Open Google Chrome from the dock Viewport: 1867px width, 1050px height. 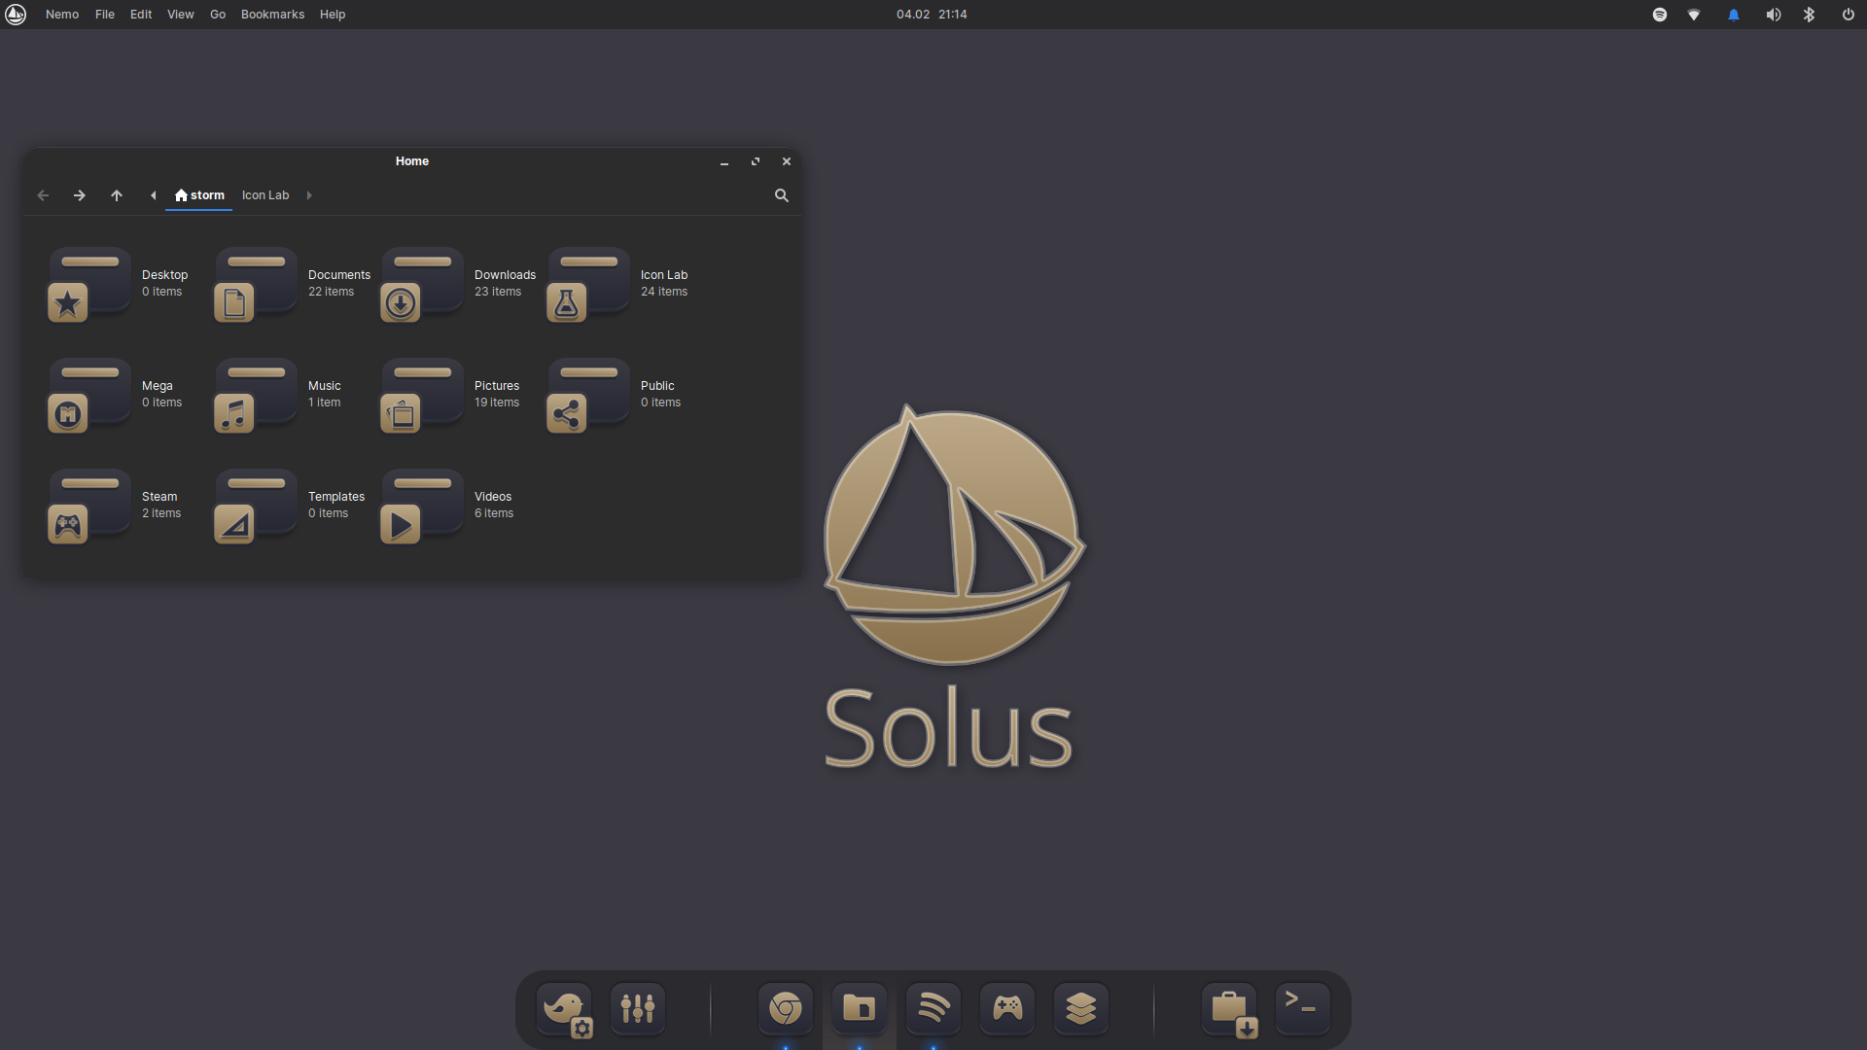point(785,1008)
